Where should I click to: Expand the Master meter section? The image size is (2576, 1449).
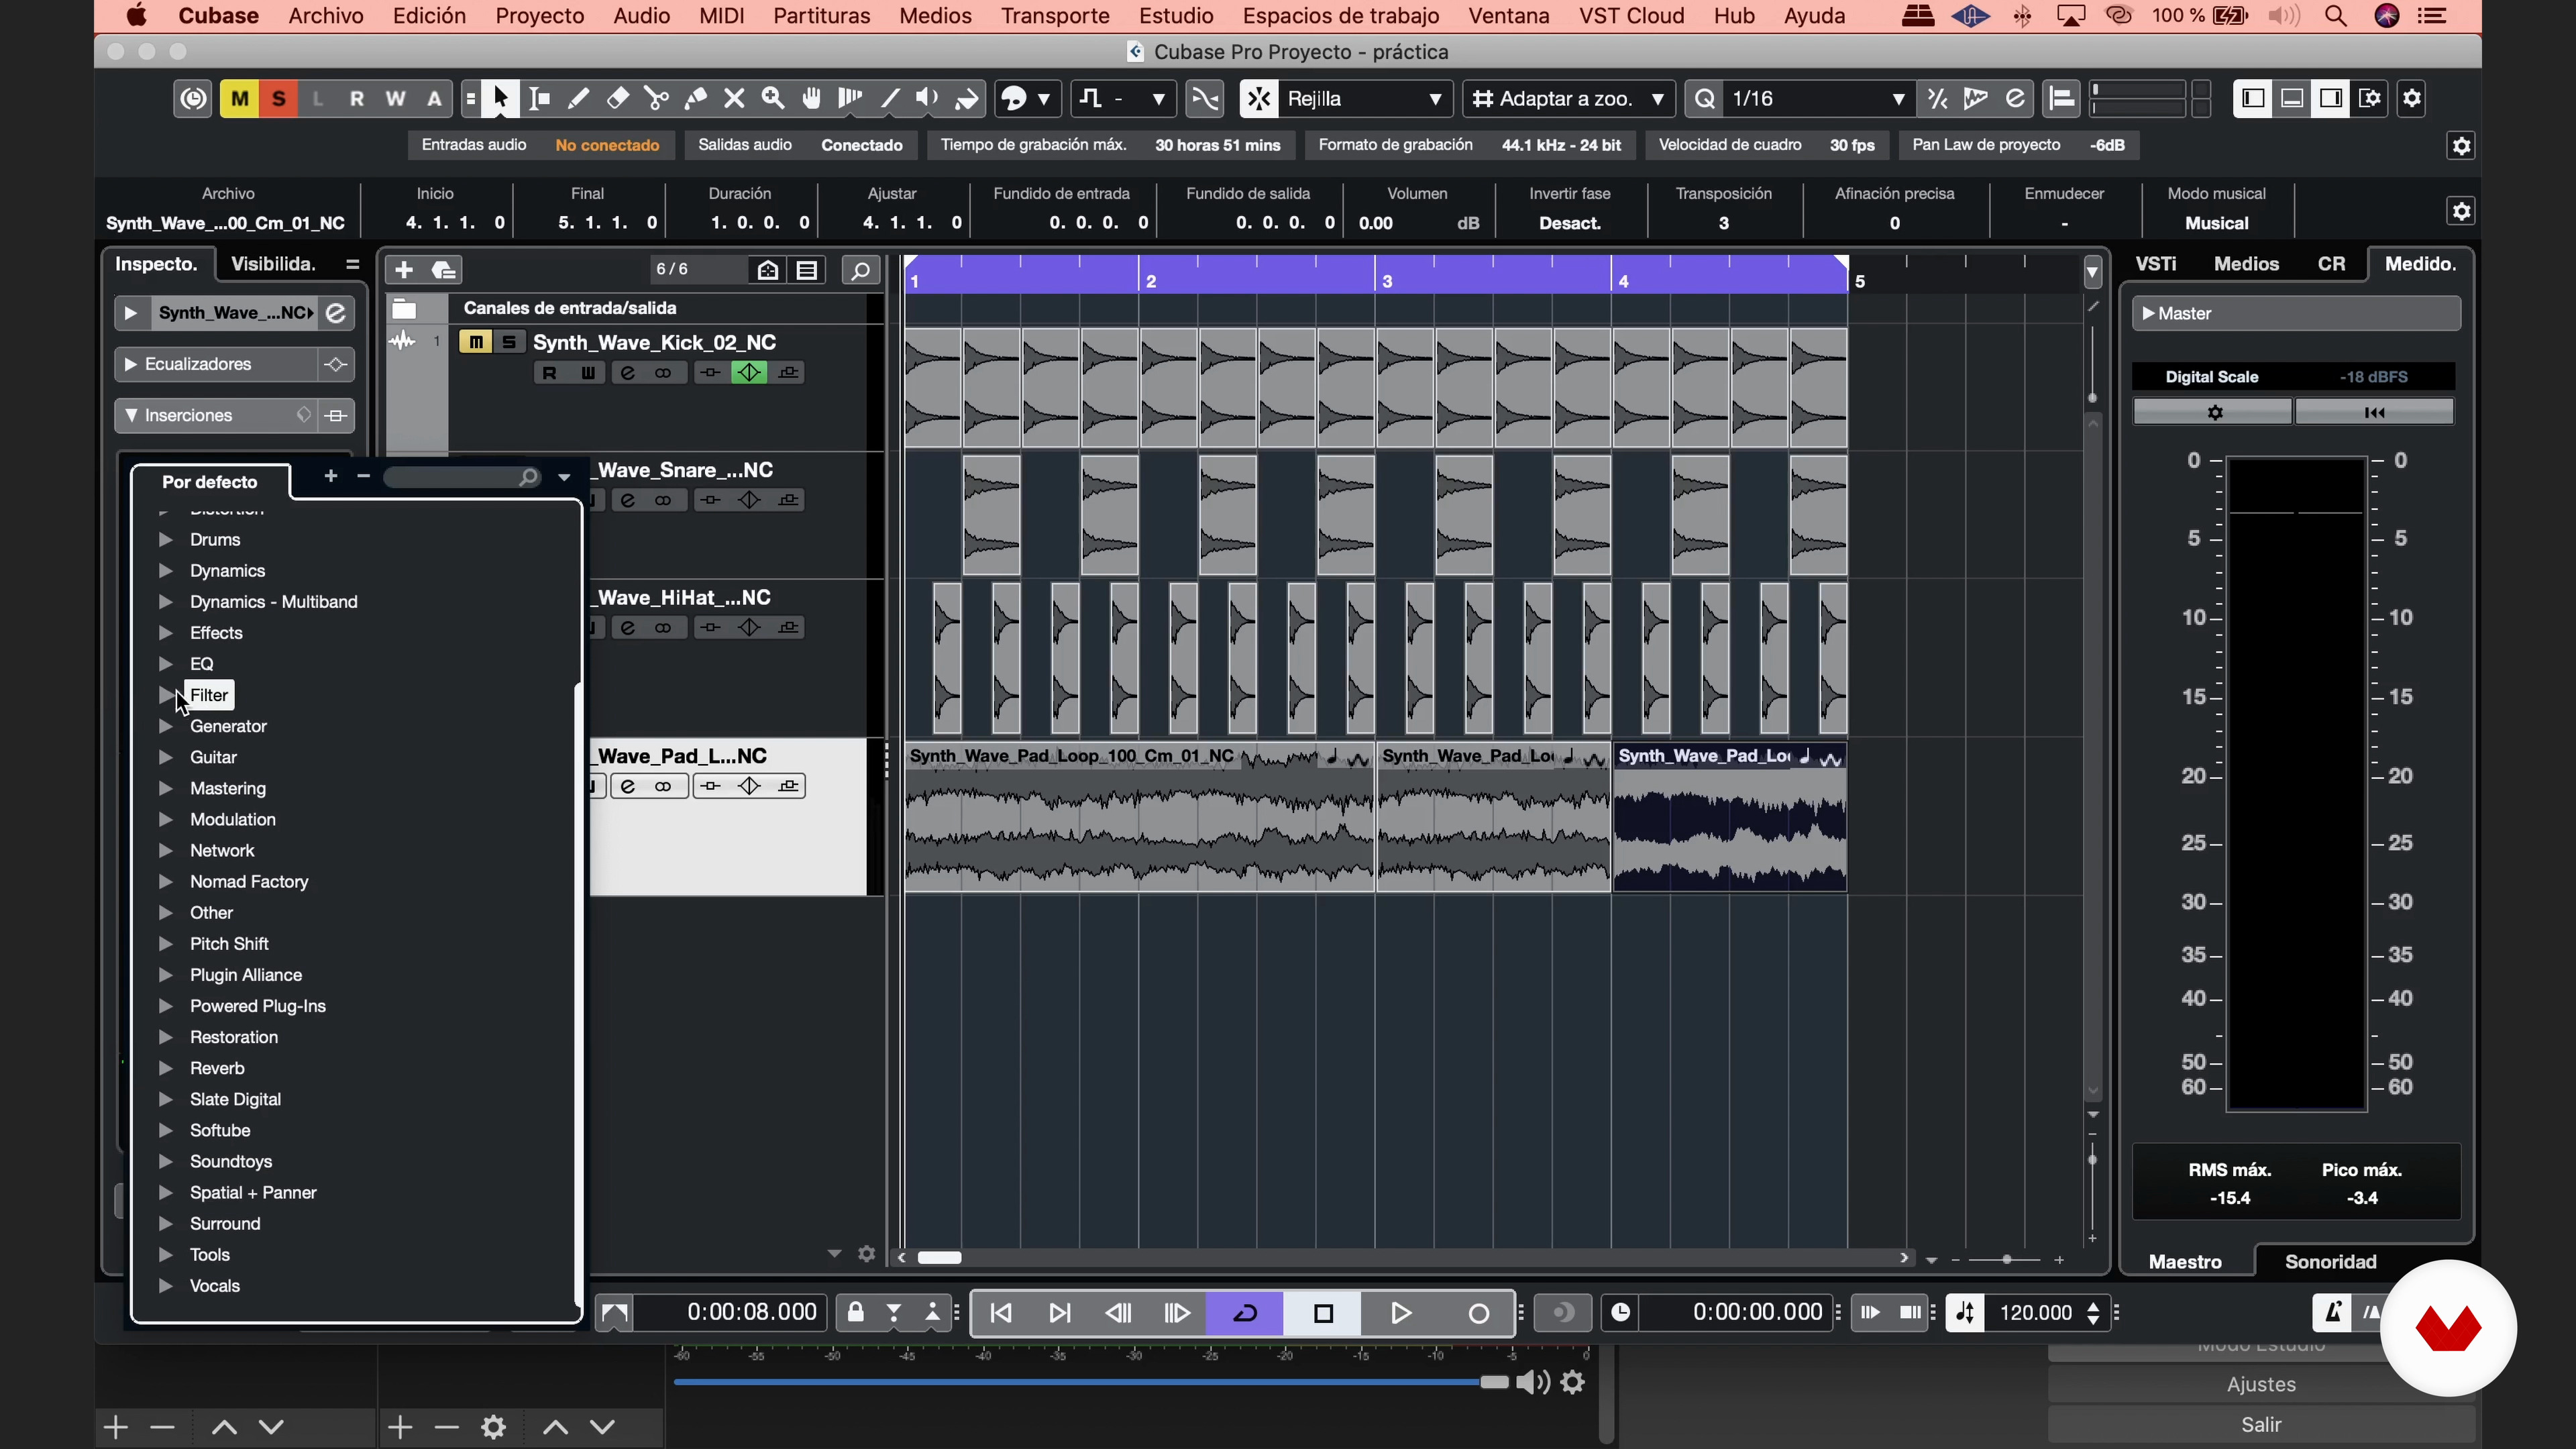point(2148,313)
